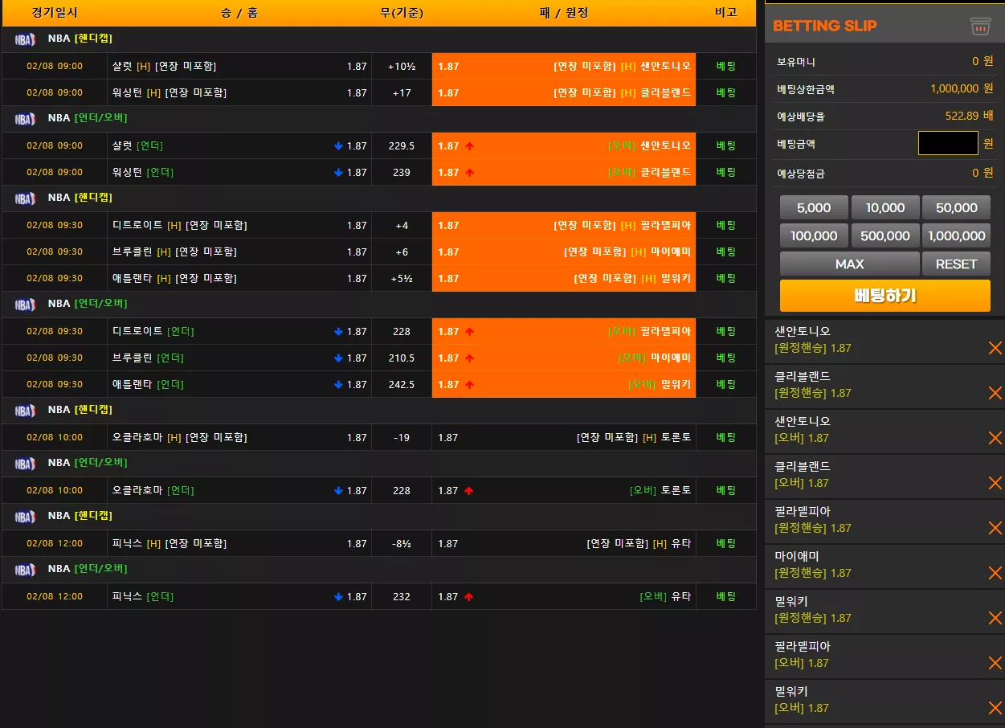The width and height of the screenshot is (1005, 728).
Task: Select 오클라호마 [언더] 228
Action: [x=239, y=491]
